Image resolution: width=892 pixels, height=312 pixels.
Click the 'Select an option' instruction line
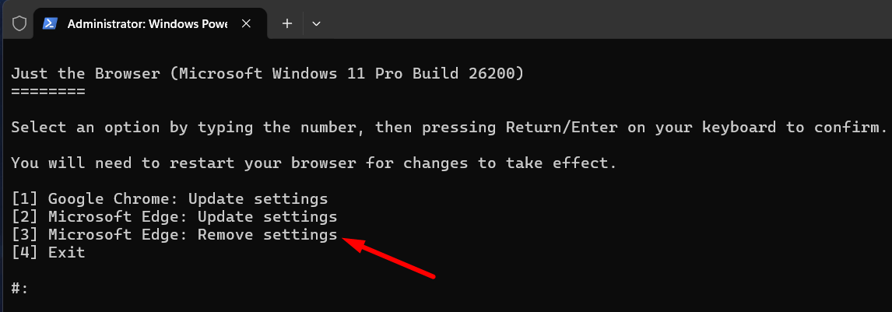[x=448, y=127]
